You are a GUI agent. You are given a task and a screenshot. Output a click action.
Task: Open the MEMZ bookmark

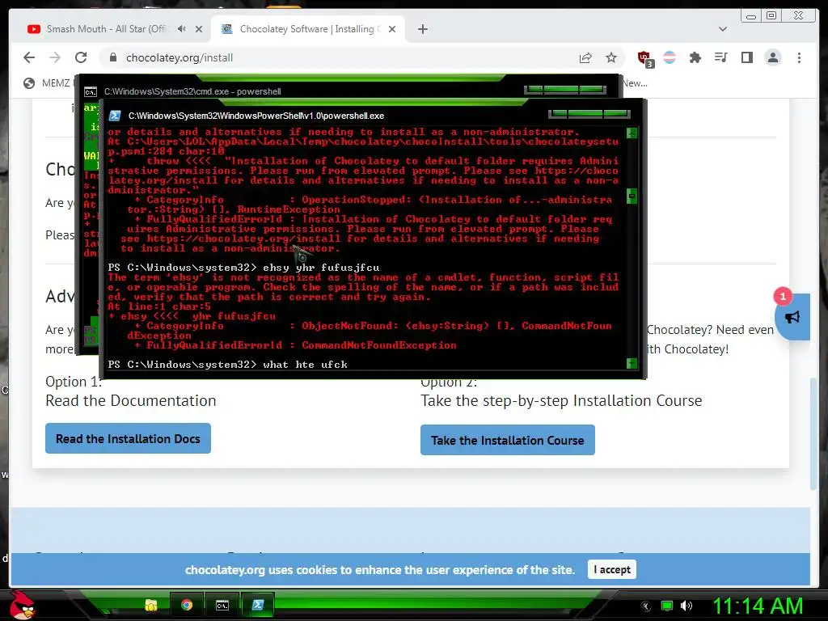click(x=48, y=83)
